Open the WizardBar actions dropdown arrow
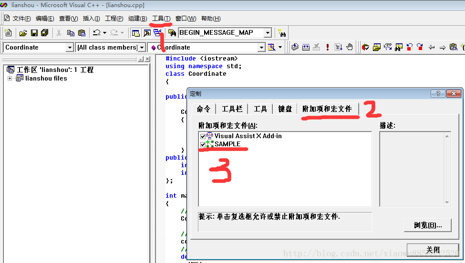The image size is (465, 263). (280, 47)
